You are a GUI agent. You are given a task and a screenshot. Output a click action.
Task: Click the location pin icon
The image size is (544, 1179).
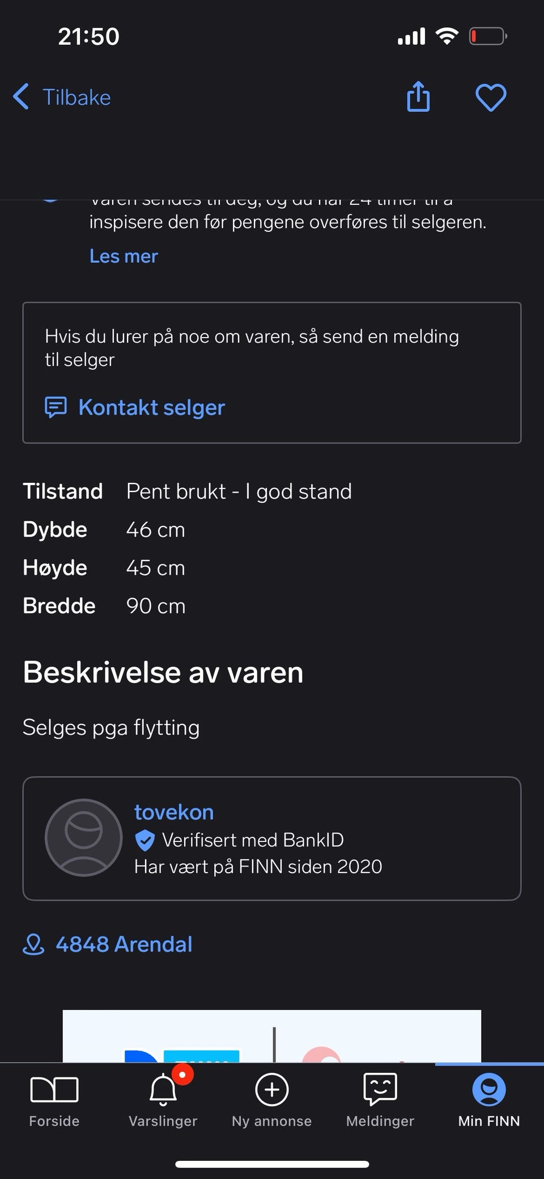(33, 944)
